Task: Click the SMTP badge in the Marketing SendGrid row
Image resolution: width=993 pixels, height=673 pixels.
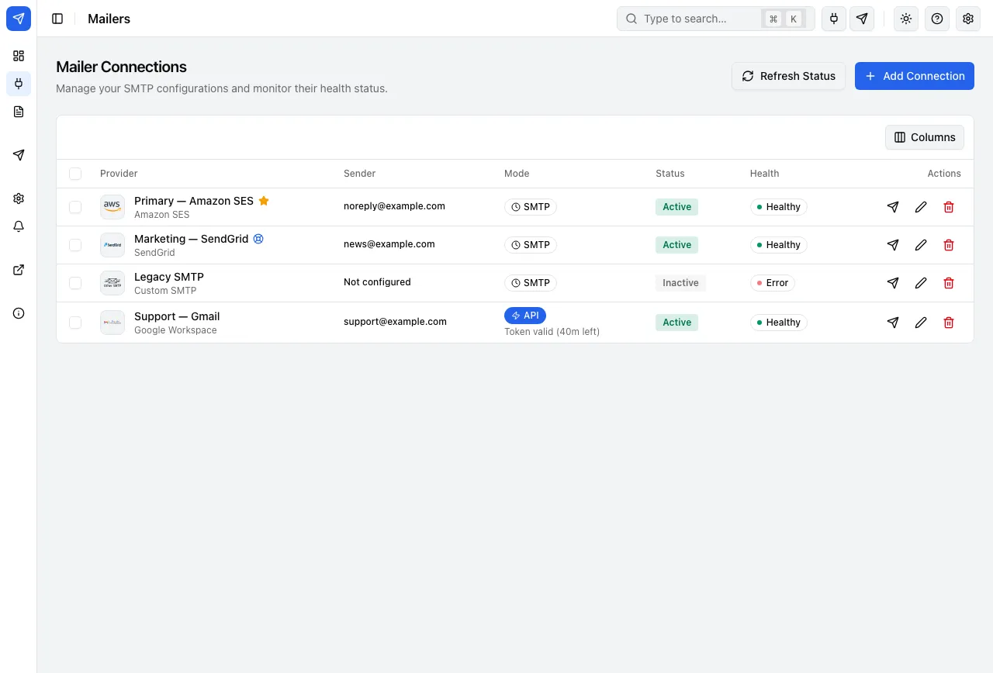Action: click(531, 245)
